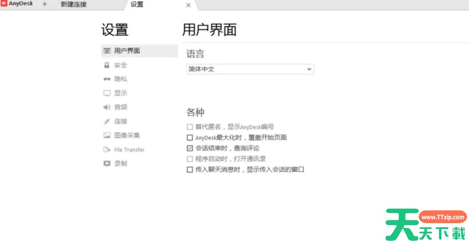Screen dimensions: 469x244
Task: Enable AnyDesk最大化时，覆盖开始页面 checkbox
Action: [x=190, y=137]
